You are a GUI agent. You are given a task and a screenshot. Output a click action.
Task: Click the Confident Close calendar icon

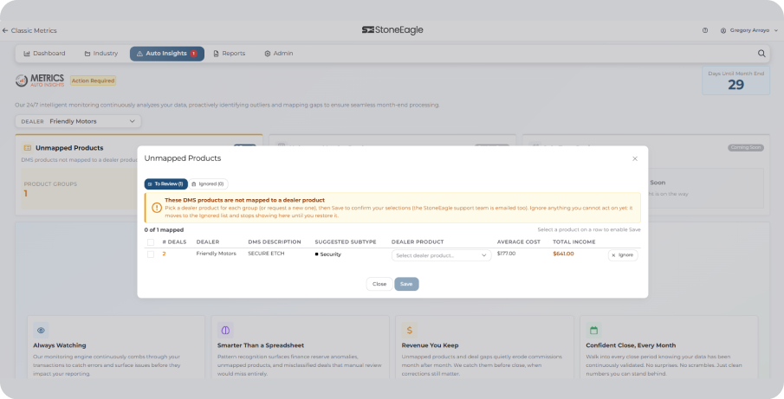pos(593,330)
